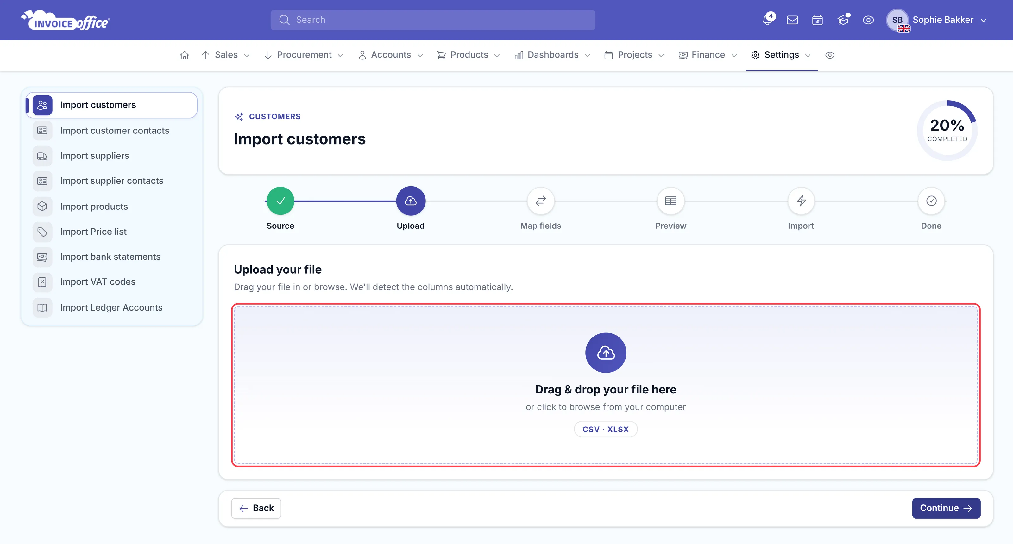Click the Continue button
The width and height of the screenshot is (1013, 544).
coord(946,508)
